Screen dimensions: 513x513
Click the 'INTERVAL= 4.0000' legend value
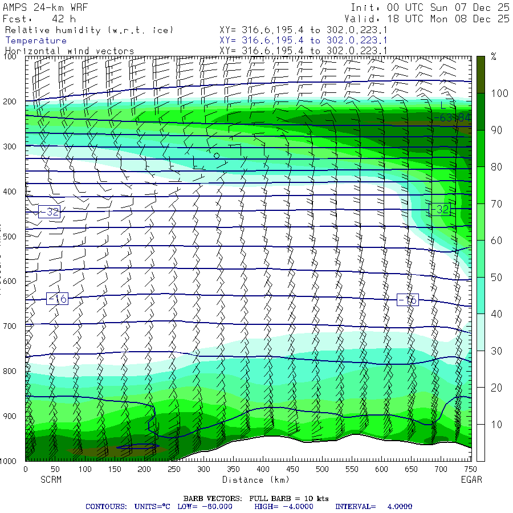(373, 507)
